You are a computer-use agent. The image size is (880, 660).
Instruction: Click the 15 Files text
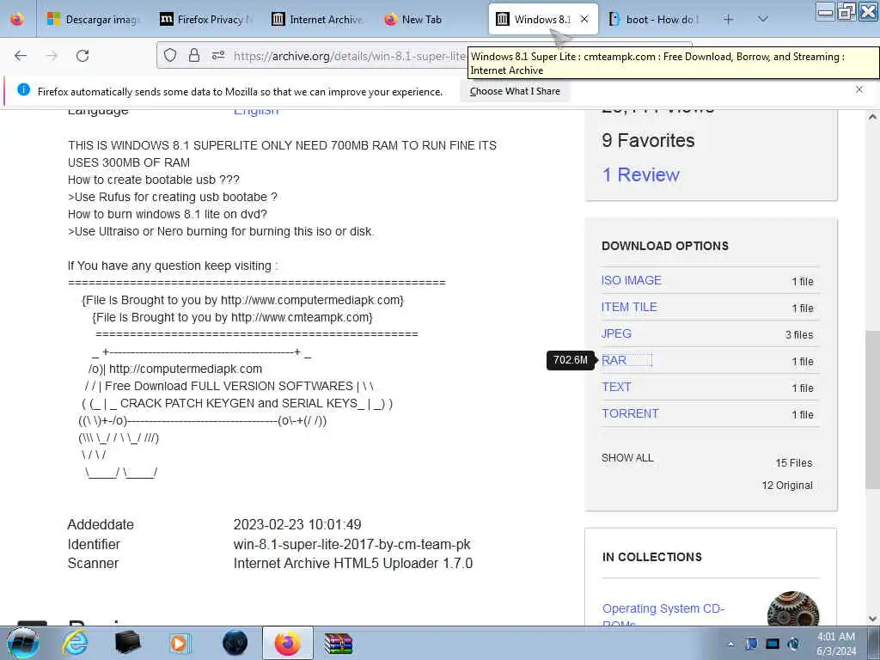click(x=794, y=463)
